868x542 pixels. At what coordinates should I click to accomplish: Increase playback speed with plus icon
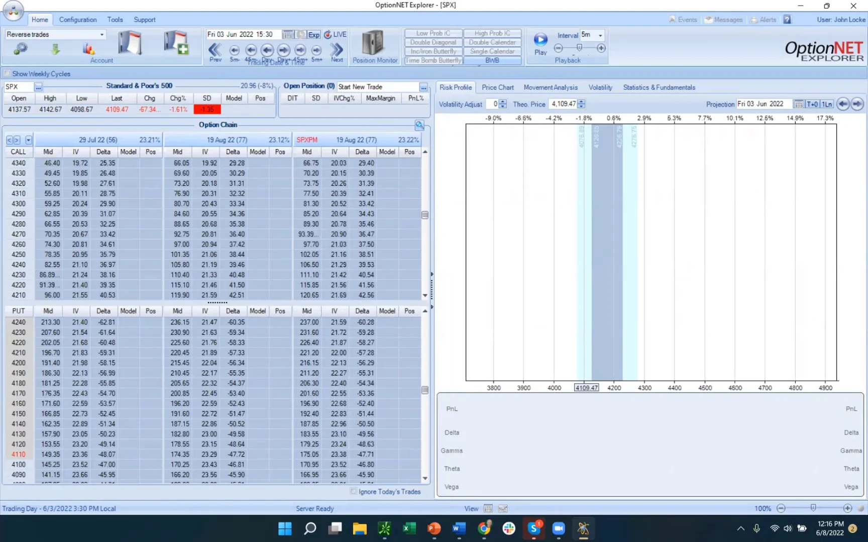(x=601, y=48)
